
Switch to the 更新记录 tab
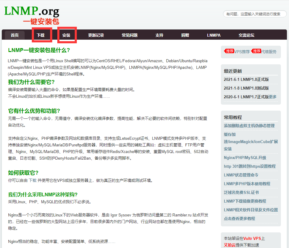[x=96, y=35]
